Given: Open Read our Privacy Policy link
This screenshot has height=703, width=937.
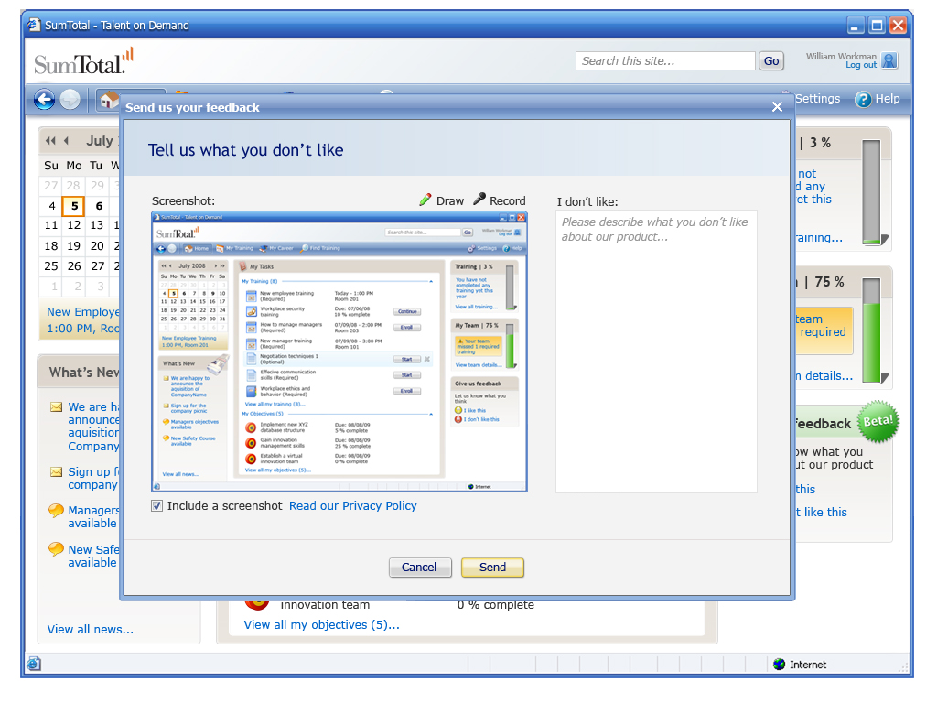Looking at the screenshot, I should [353, 505].
